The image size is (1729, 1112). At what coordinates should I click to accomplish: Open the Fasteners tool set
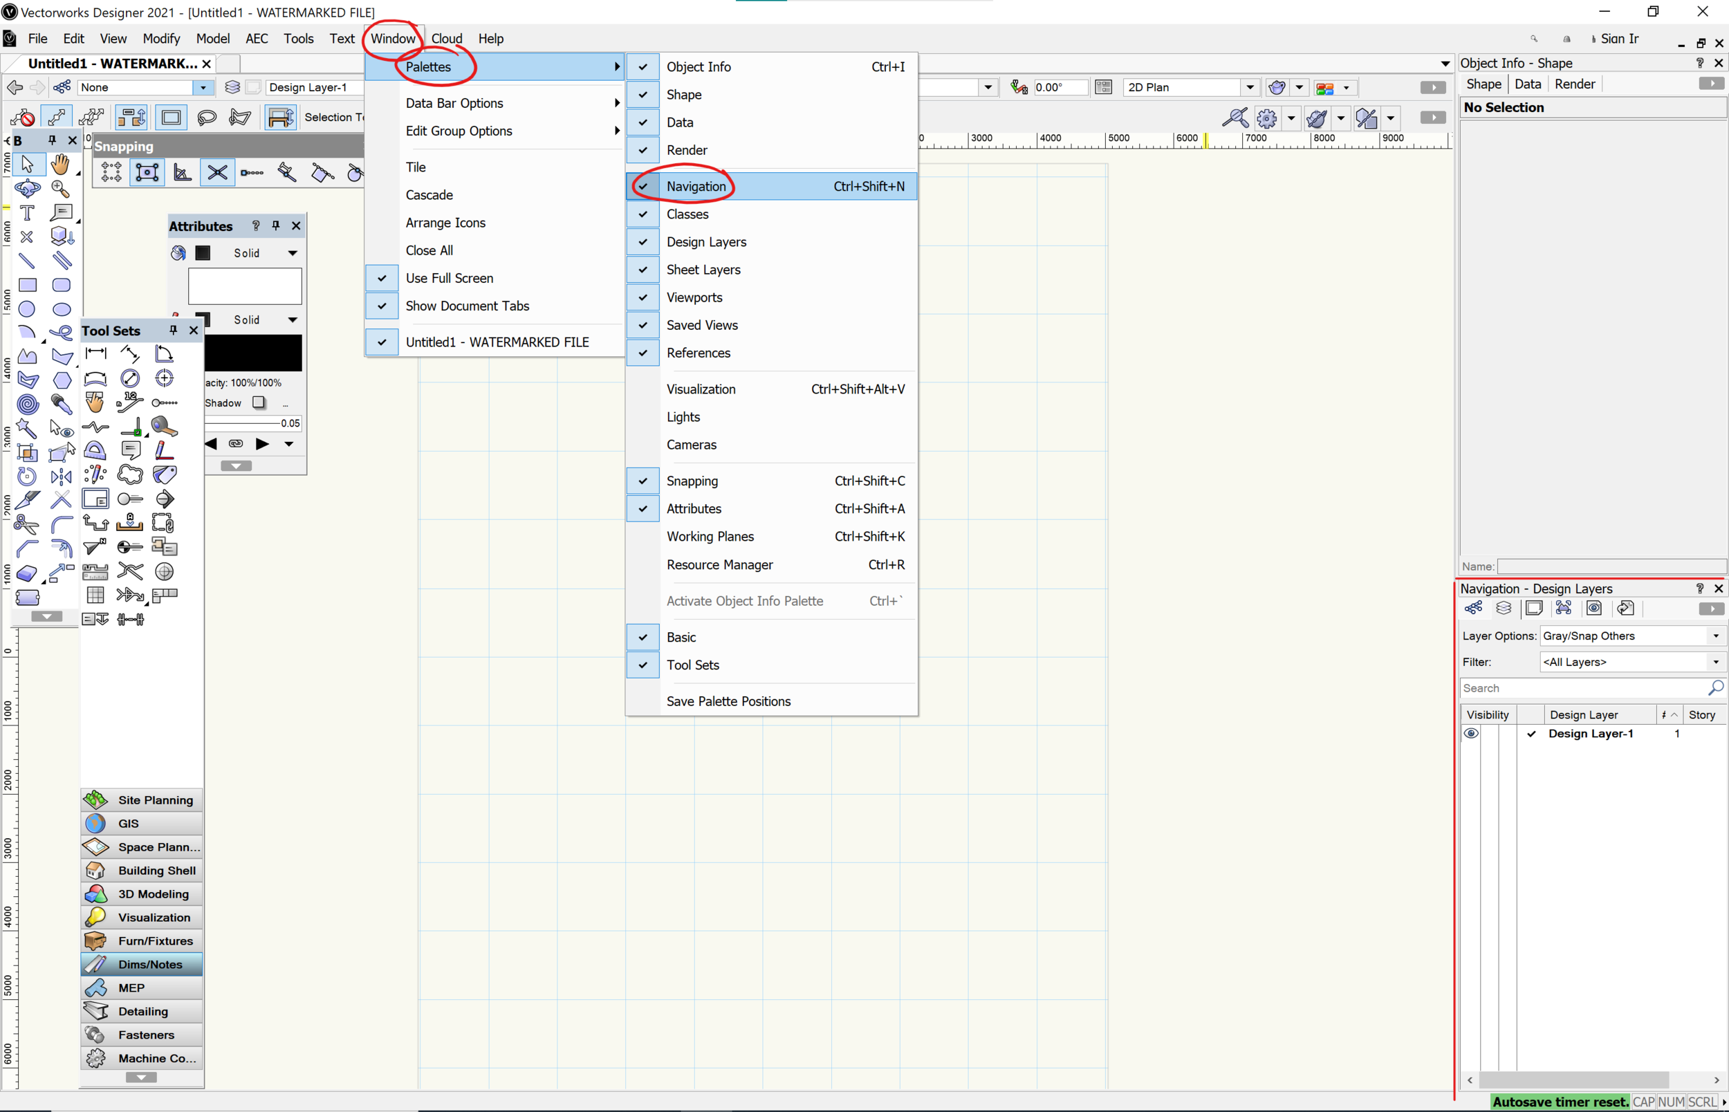[x=142, y=1035]
